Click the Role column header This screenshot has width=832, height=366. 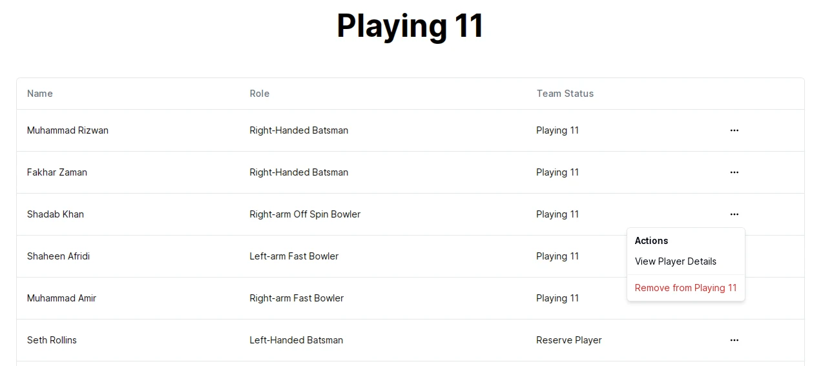point(260,94)
